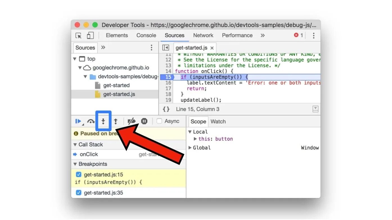The image size is (392, 220).
Task: Click the 'function onClick() {' code line
Action: [204, 71]
